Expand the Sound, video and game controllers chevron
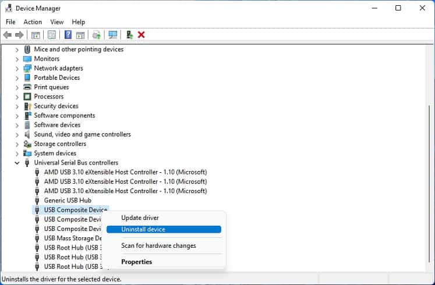 tap(17, 135)
